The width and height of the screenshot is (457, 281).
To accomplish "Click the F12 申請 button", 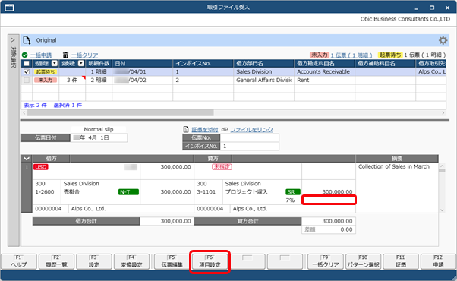I will click(438, 261).
